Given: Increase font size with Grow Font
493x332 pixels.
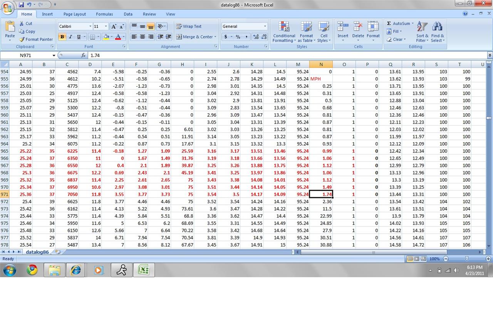Looking at the screenshot, I should [x=114, y=27].
